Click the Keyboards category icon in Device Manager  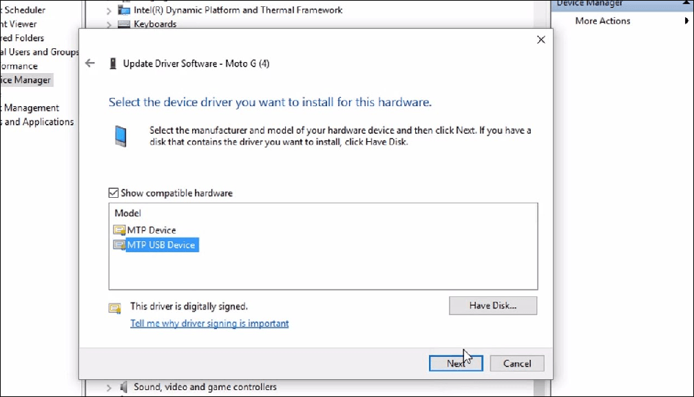pyautogui.click(x=124, y=24)
